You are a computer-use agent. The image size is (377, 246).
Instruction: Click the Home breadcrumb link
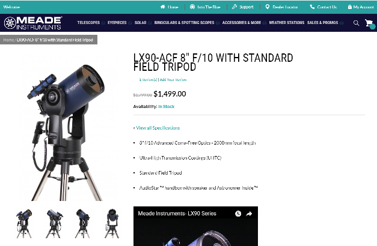click(x=8, y=40)
